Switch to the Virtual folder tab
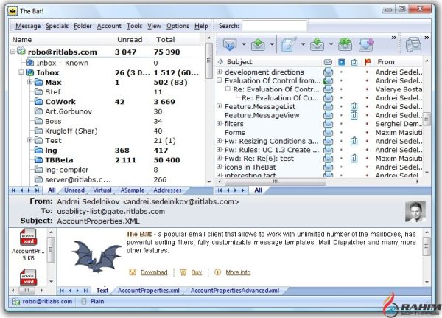Screen dimensions: 442x318 (102, 190)
